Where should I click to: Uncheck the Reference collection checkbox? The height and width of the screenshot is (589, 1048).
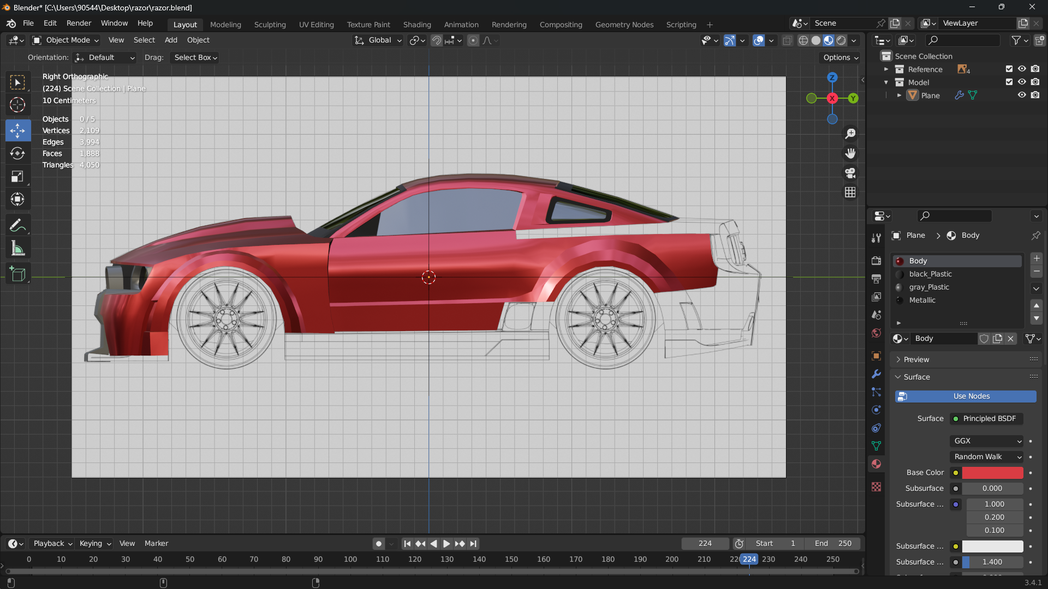pyautogui.click(x=1009, y=69)
